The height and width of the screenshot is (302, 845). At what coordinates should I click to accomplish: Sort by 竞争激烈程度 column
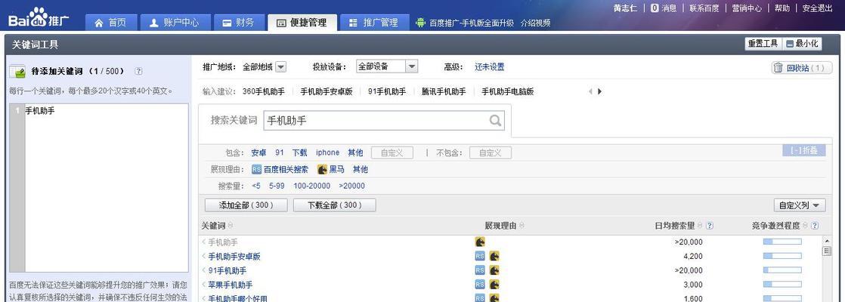[x=779, y=226]
